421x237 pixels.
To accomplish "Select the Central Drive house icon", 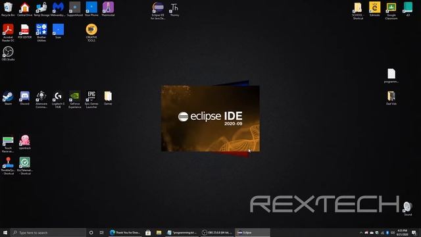I will pos(25,9).
